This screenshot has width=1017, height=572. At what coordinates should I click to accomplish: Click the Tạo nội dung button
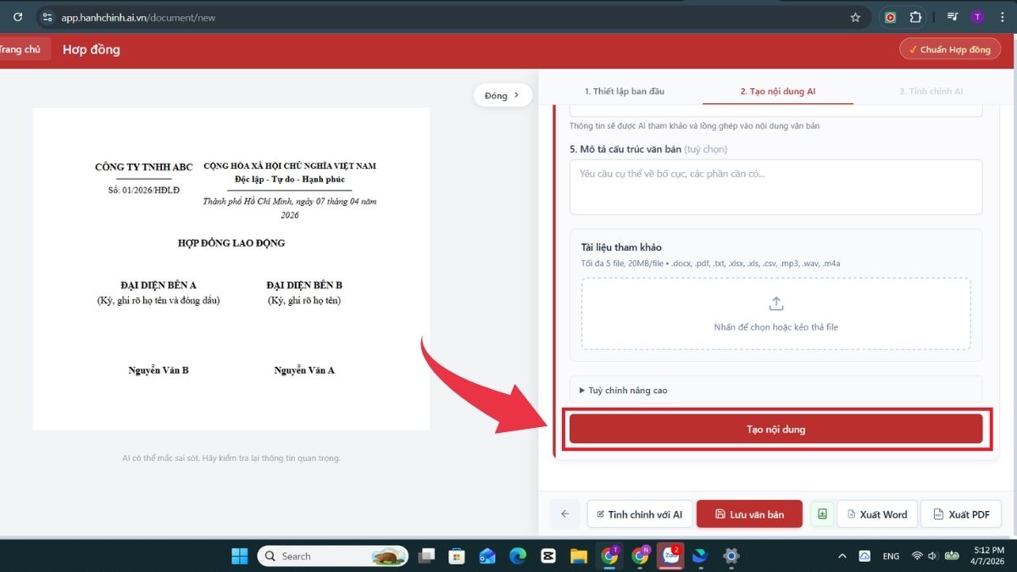click(x=775, y=429)
